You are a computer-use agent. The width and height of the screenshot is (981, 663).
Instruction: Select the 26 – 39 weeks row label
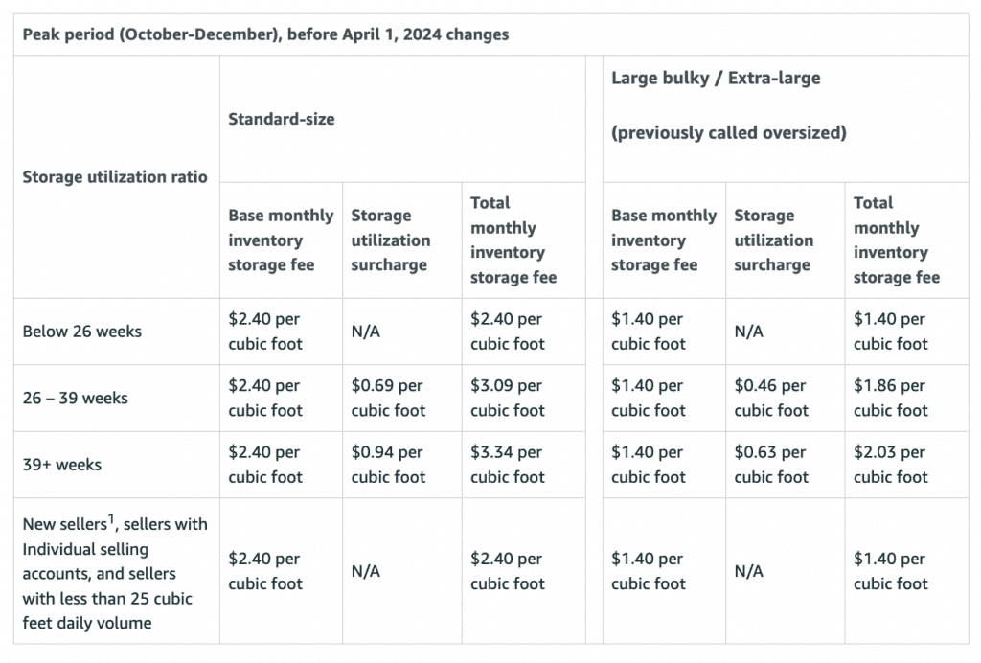tap(75, 398)
